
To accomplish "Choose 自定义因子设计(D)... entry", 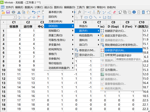I will (121, 36).
